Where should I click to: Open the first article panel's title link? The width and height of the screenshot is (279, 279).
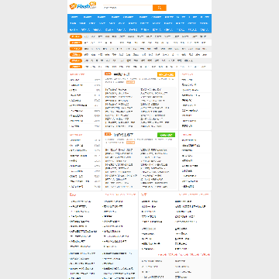click(122, 74)
